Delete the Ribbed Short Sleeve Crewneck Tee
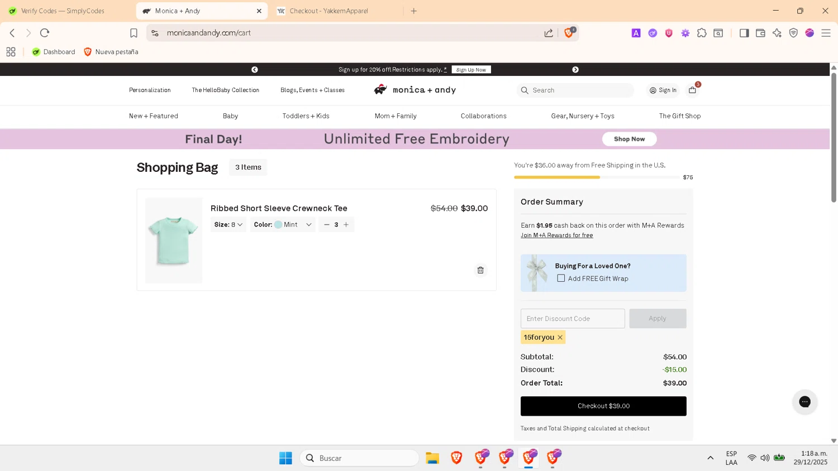Screen dimensions: 838x471 480,270
